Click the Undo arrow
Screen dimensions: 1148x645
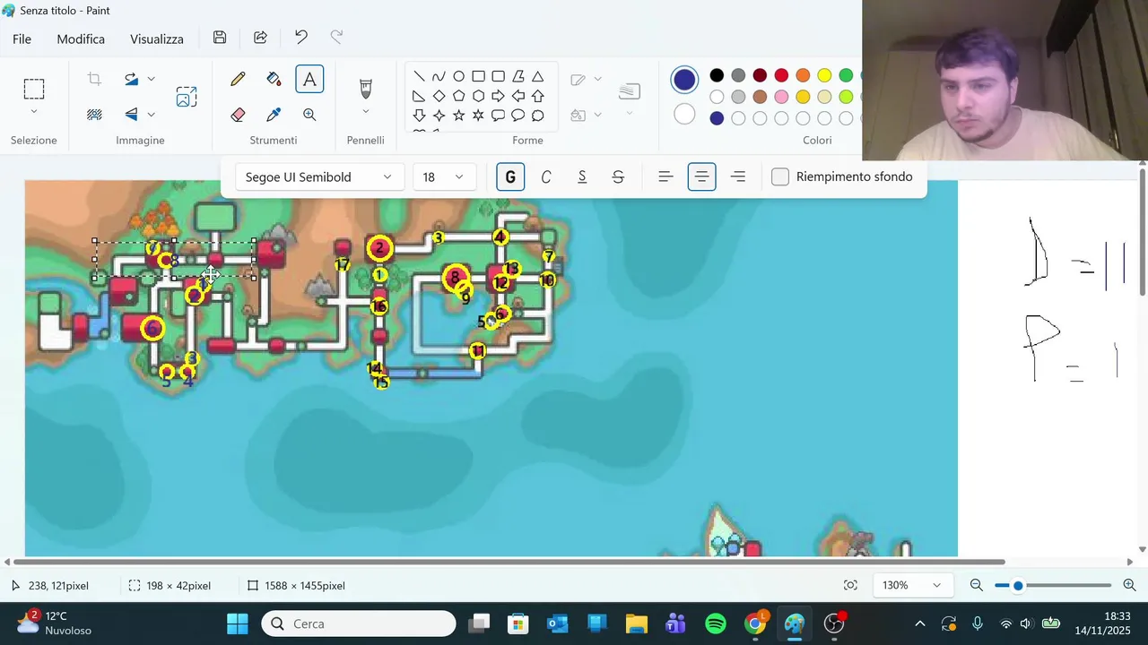[301, 38]
